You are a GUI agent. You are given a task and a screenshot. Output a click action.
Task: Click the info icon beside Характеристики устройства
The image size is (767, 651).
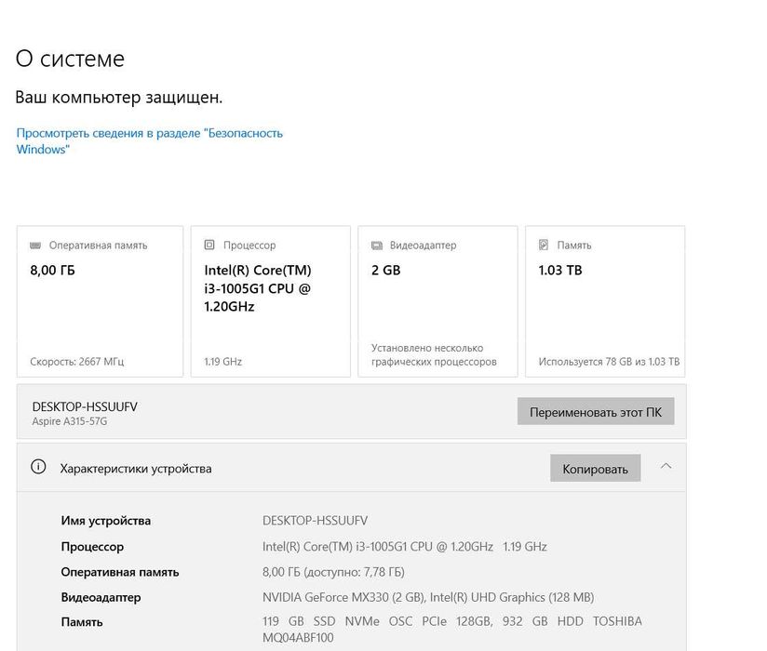tap(38, 467)
